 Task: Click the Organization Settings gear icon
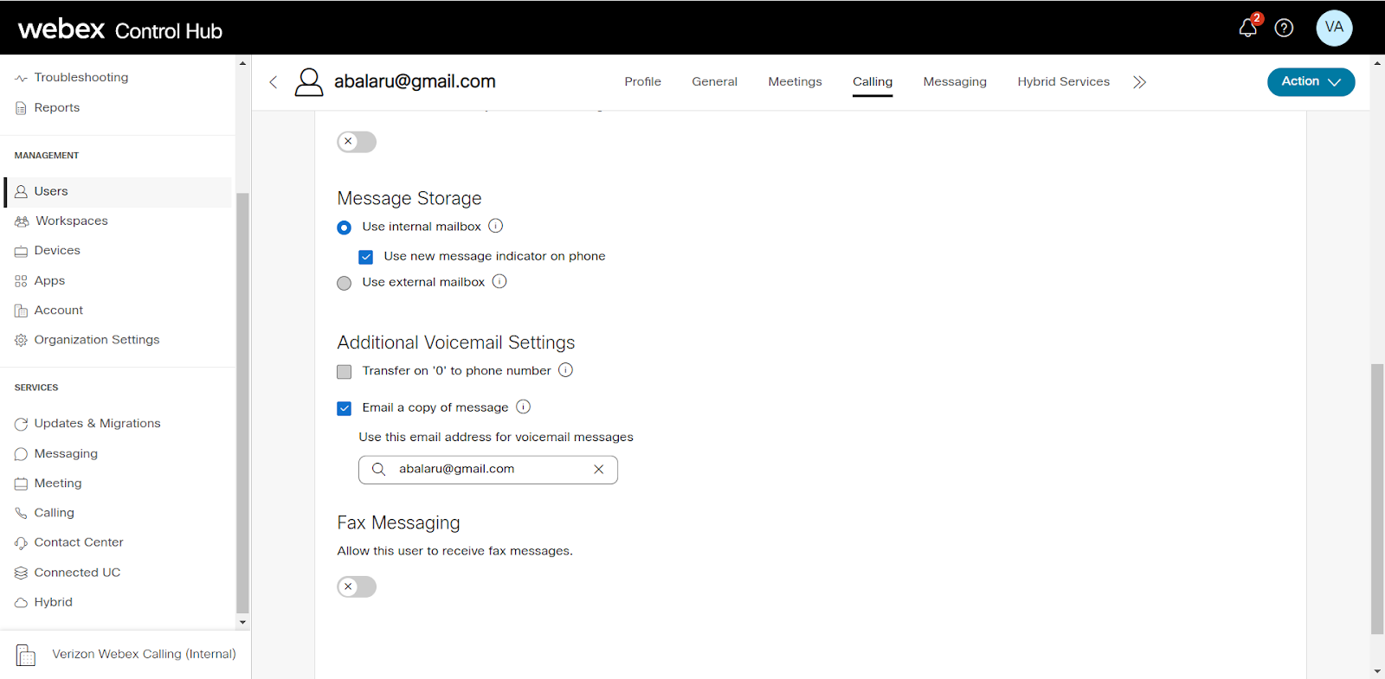tap(21, 340)
